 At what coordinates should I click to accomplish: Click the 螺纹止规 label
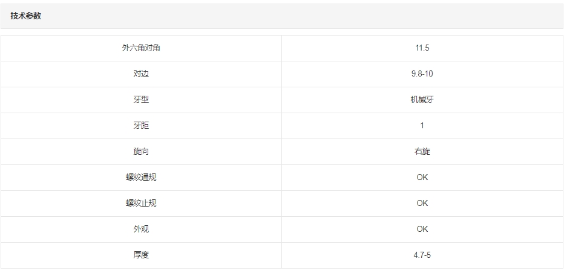[x=141, y=203]
